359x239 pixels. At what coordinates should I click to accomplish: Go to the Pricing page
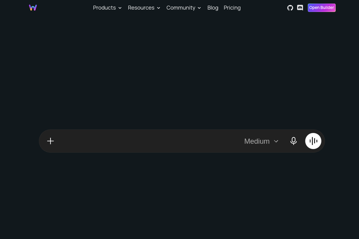(x=232, y=8)
